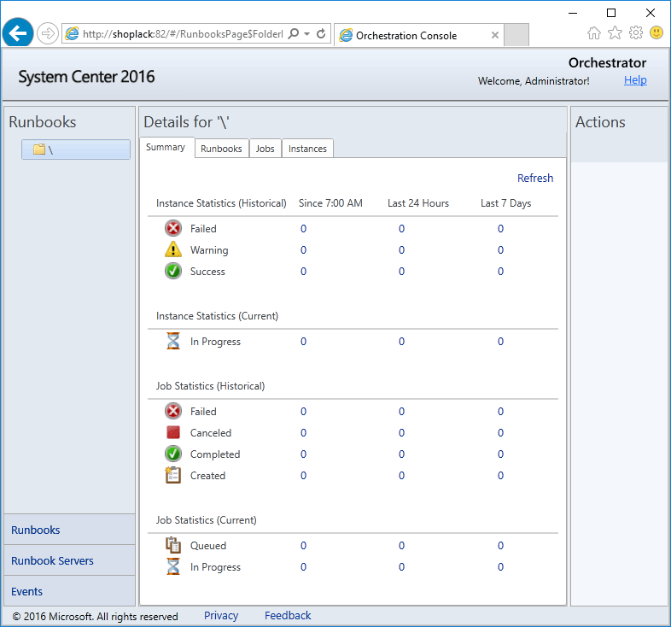Click the 'Job Statistics (Current)' heading
The image size is (671, 627).
click(207, 520)
